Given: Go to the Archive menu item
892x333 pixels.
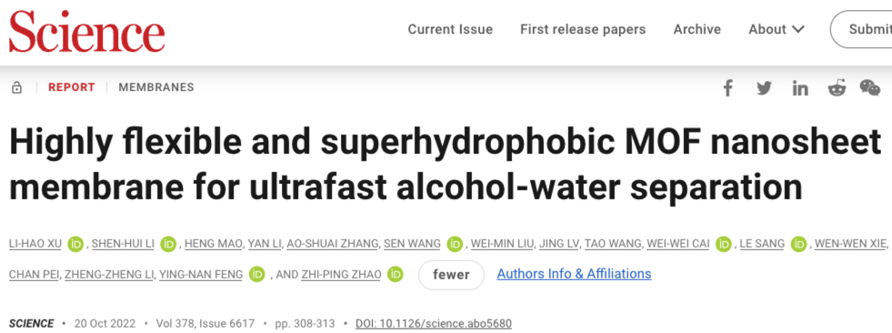Looking at the screenshot, I should pos(697,30).
